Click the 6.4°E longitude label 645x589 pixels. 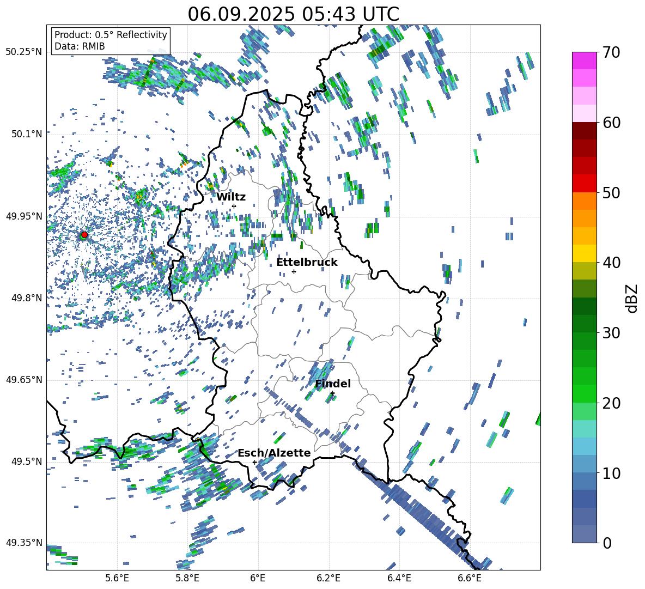click(399, 578)
